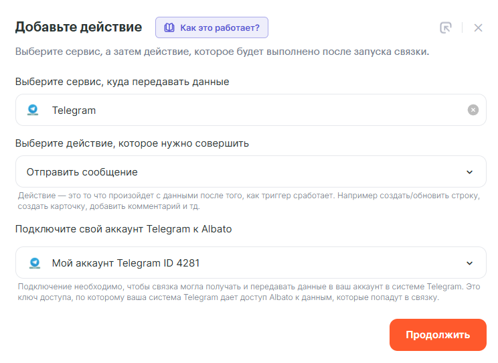Click the "Выберите действие, которое нужно совершить" label

[132, 143]
